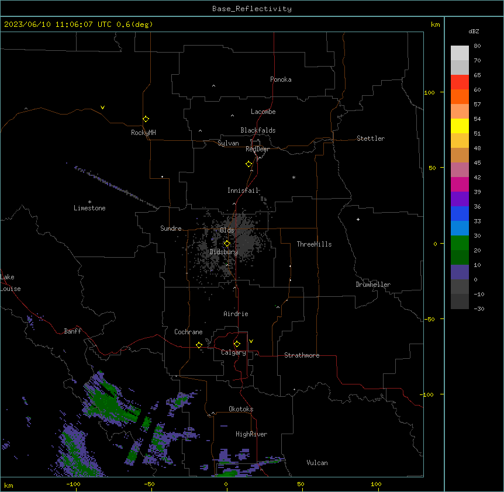Click the Stettler label
504x492 pixels.
click(371, 138)
